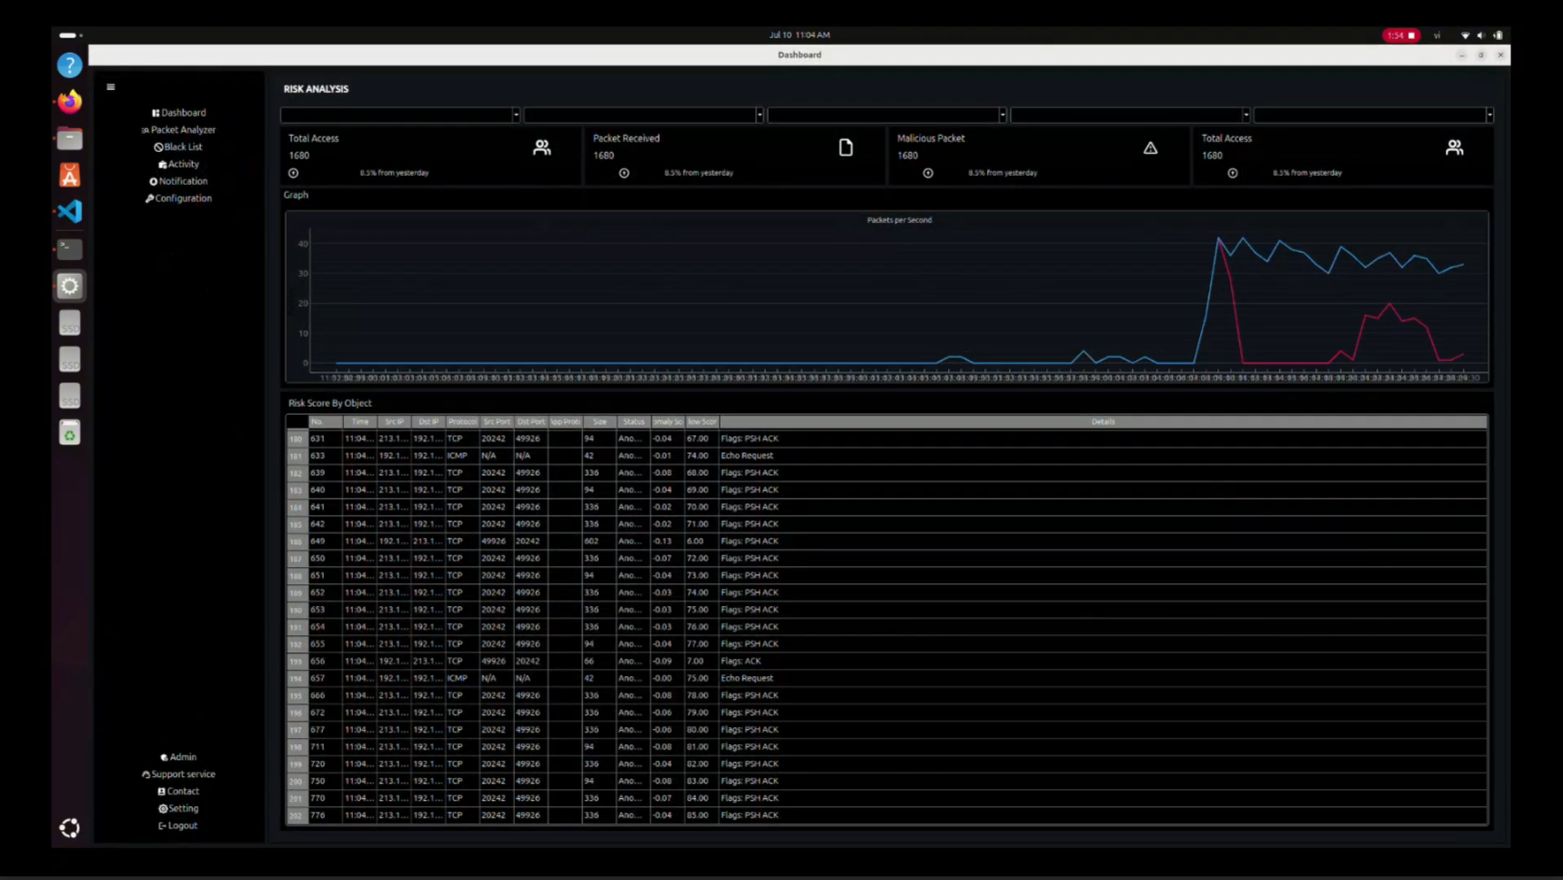
Task: Open Black List from the sidebar
Action: pos(178,147)
